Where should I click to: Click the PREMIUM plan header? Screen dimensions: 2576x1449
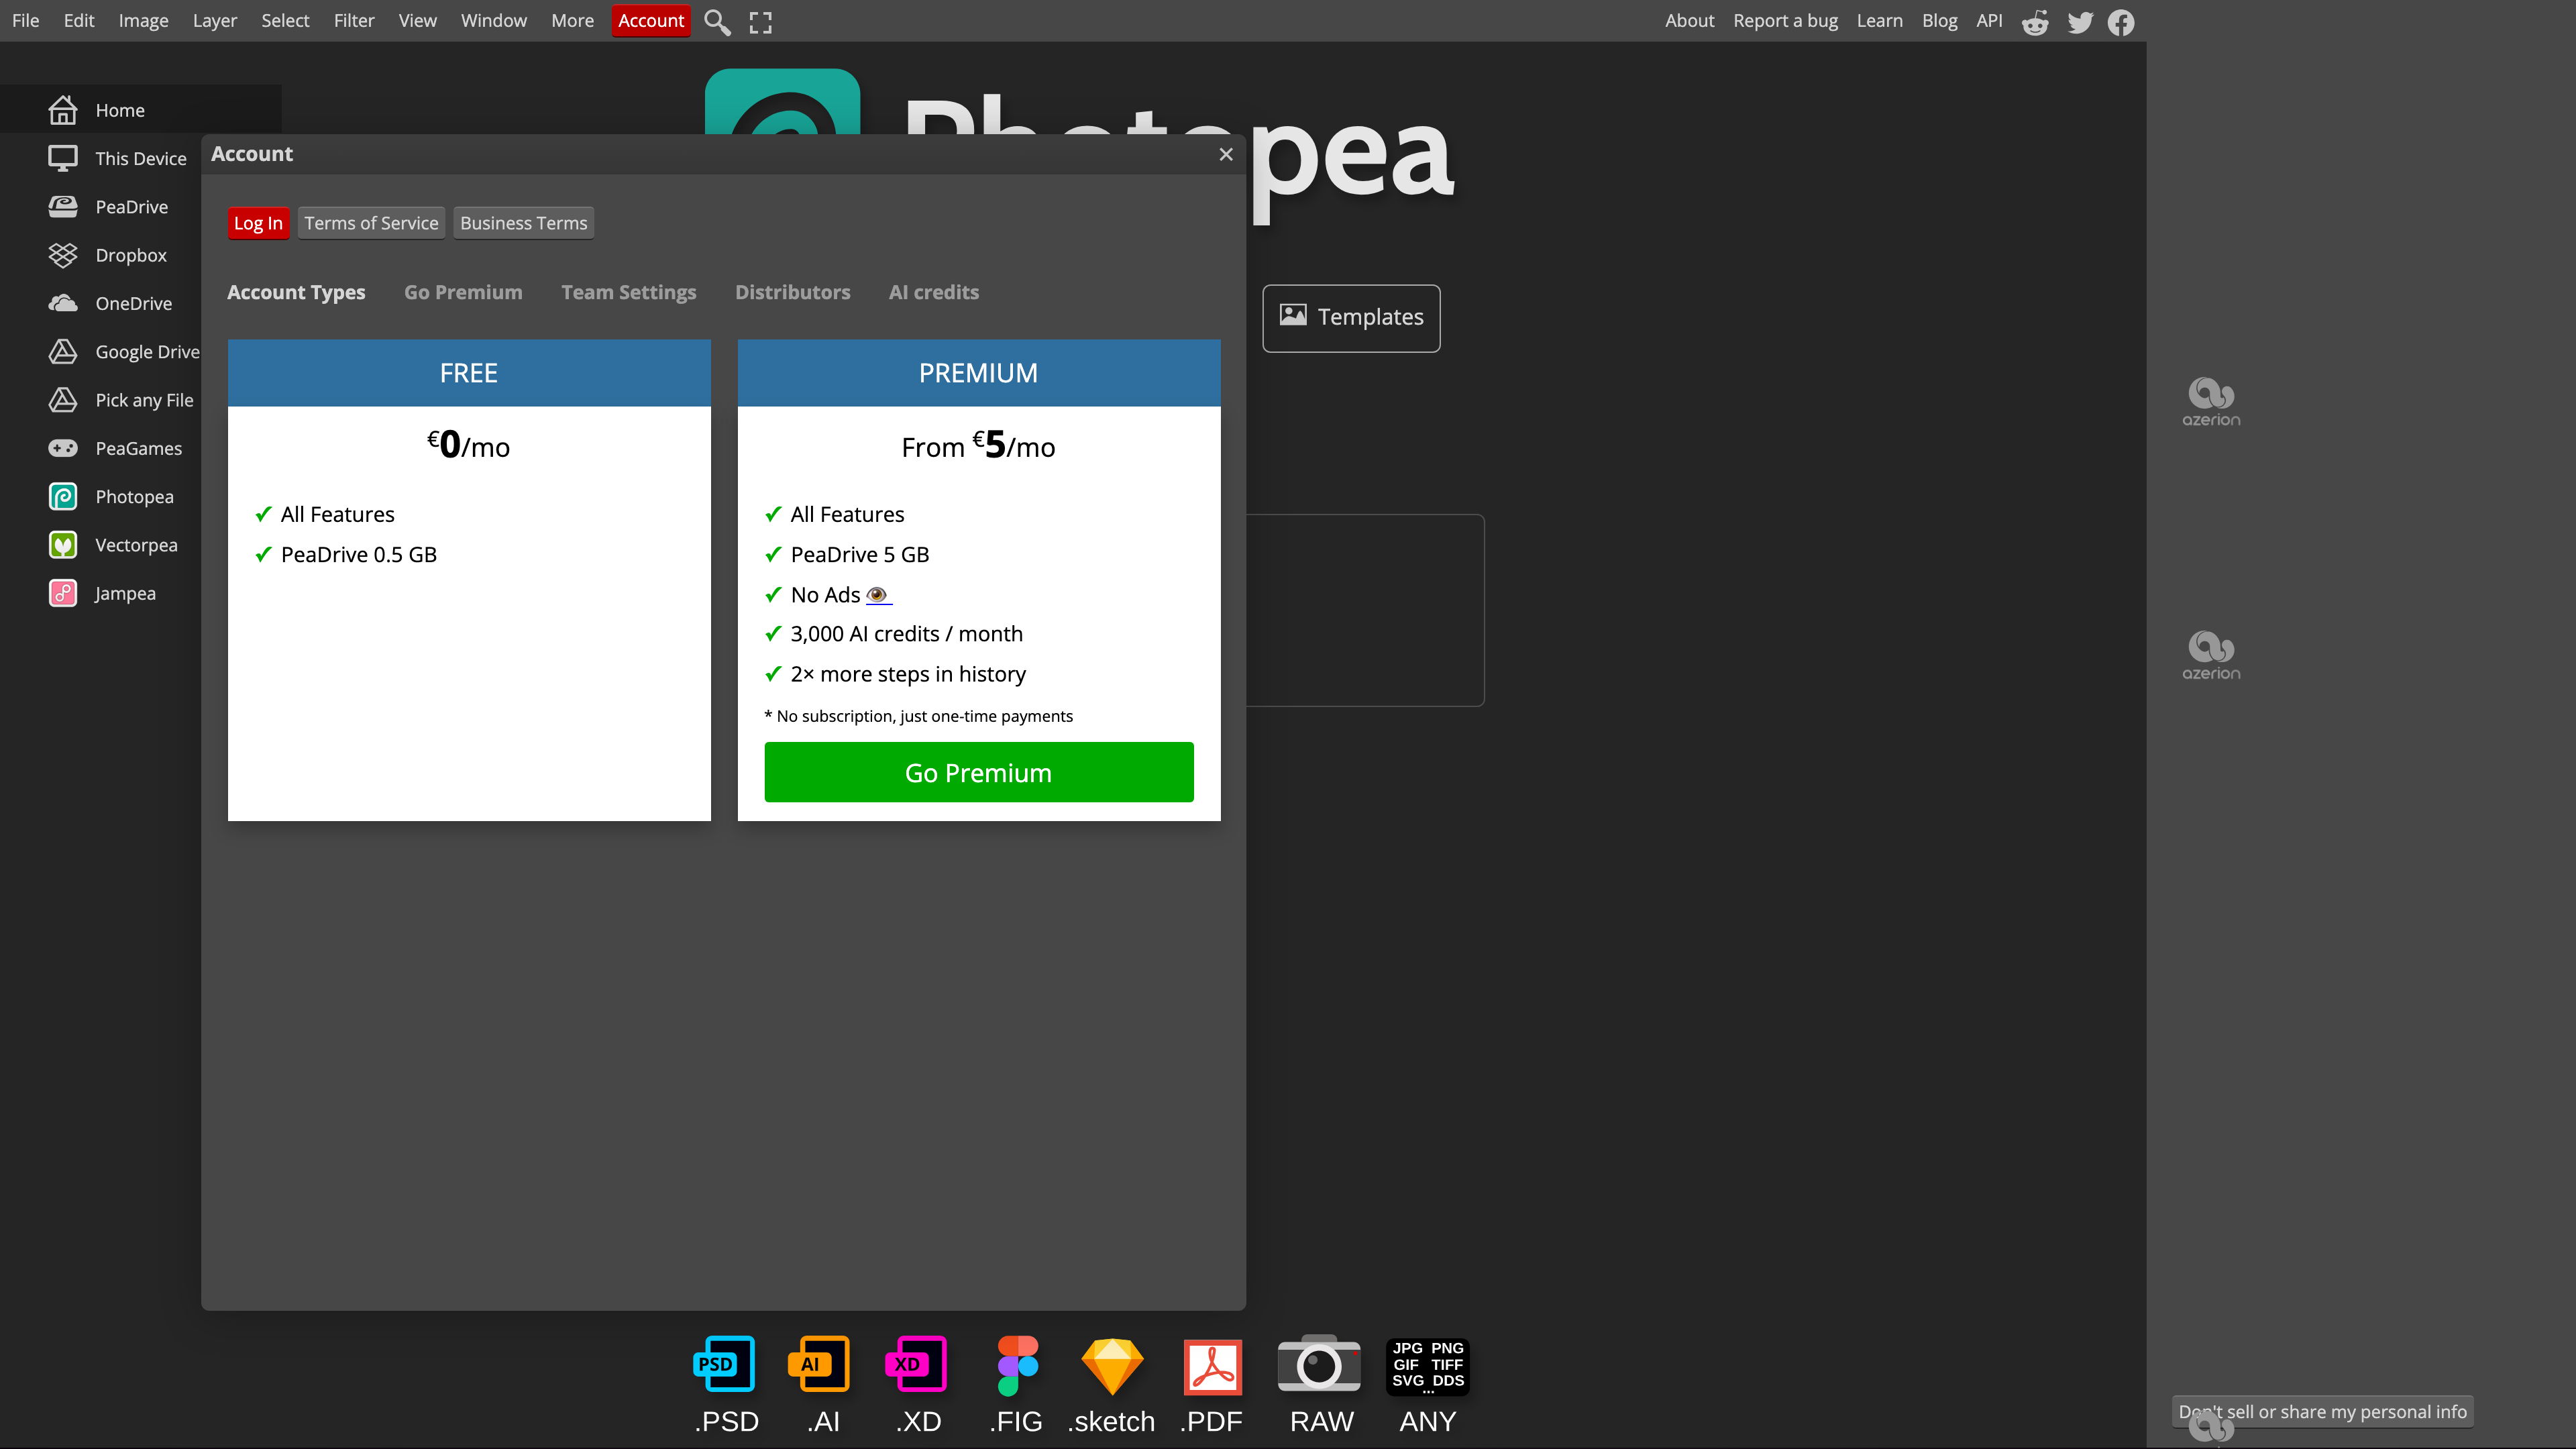(x=979, y=373)
